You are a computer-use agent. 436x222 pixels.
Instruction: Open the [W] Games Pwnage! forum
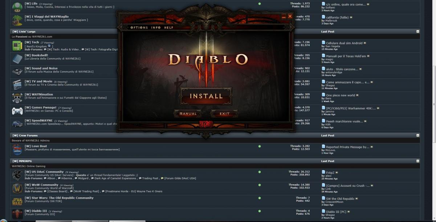point(40,108)
